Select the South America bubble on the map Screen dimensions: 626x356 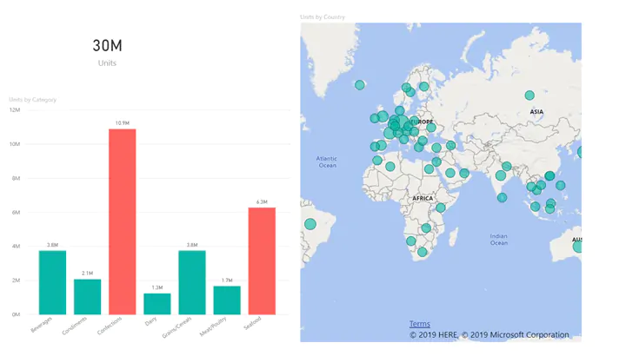[x=310, y=224]
